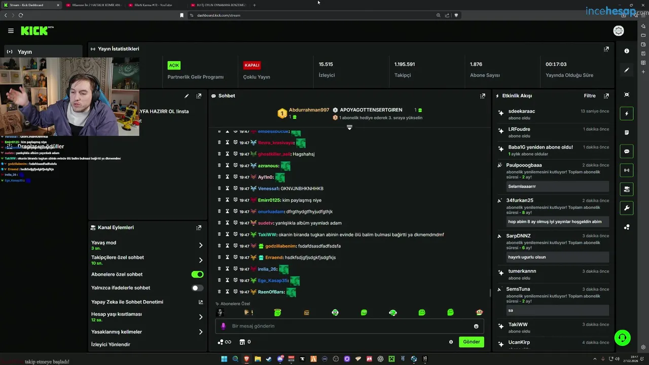Timeout user TakiWW with hourglass icon
This screenshot has width=649, height=365.
click(x=227, y=235)
